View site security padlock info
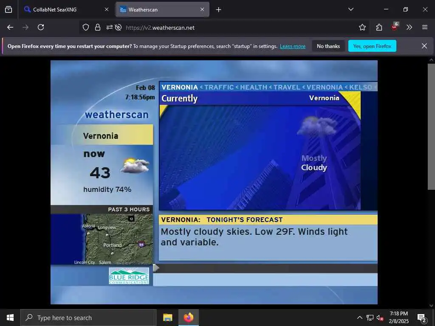Screen dimensions: 435x326 [x=97, y=27]
